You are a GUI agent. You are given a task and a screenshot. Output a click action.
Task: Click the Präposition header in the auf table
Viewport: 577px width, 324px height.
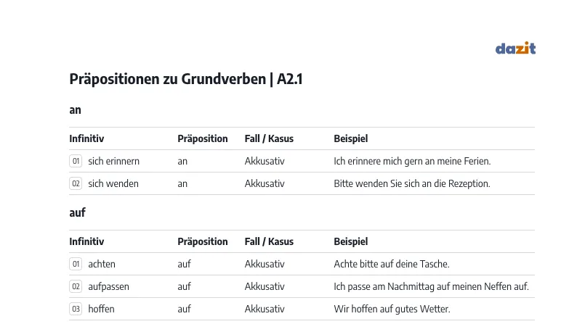click(203, 241)
